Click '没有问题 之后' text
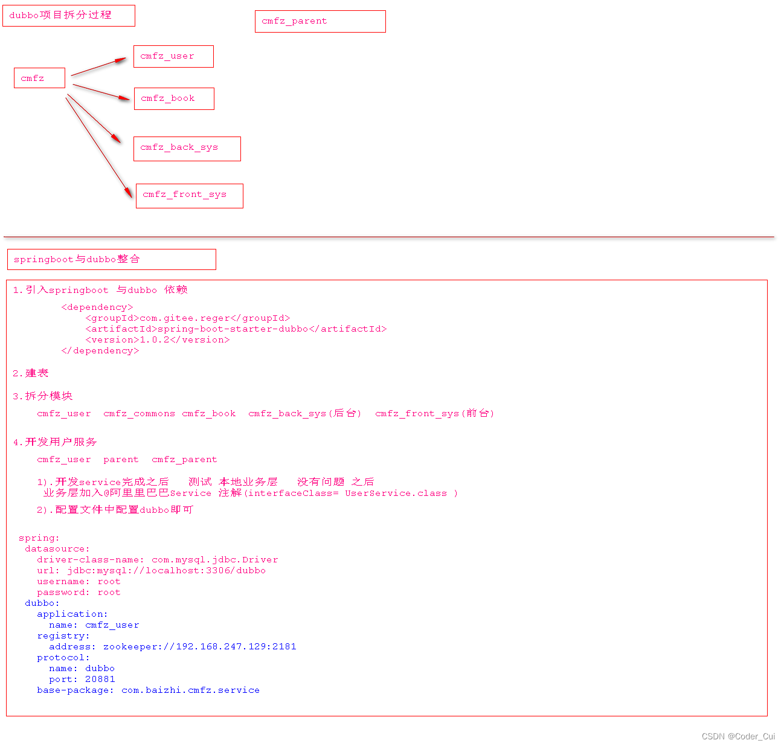This screenshot has width=784, height=746. (x=336, y=482)
